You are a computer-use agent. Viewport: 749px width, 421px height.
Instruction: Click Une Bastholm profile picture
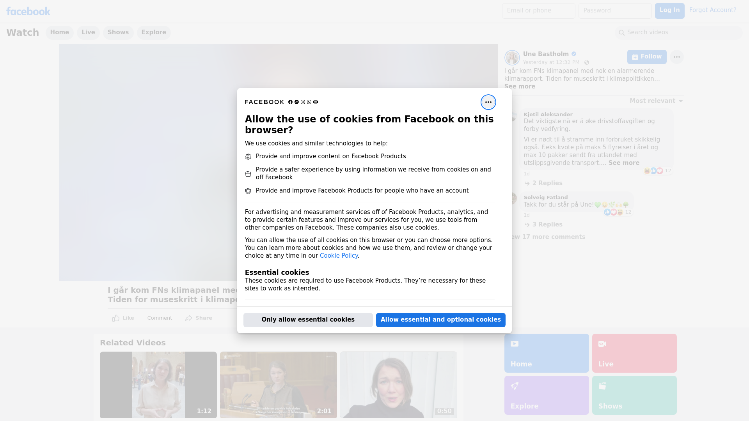pos(512,58)
